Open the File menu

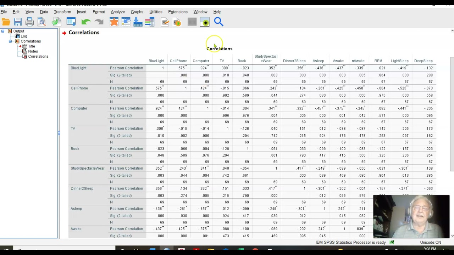tap(4, 12)
